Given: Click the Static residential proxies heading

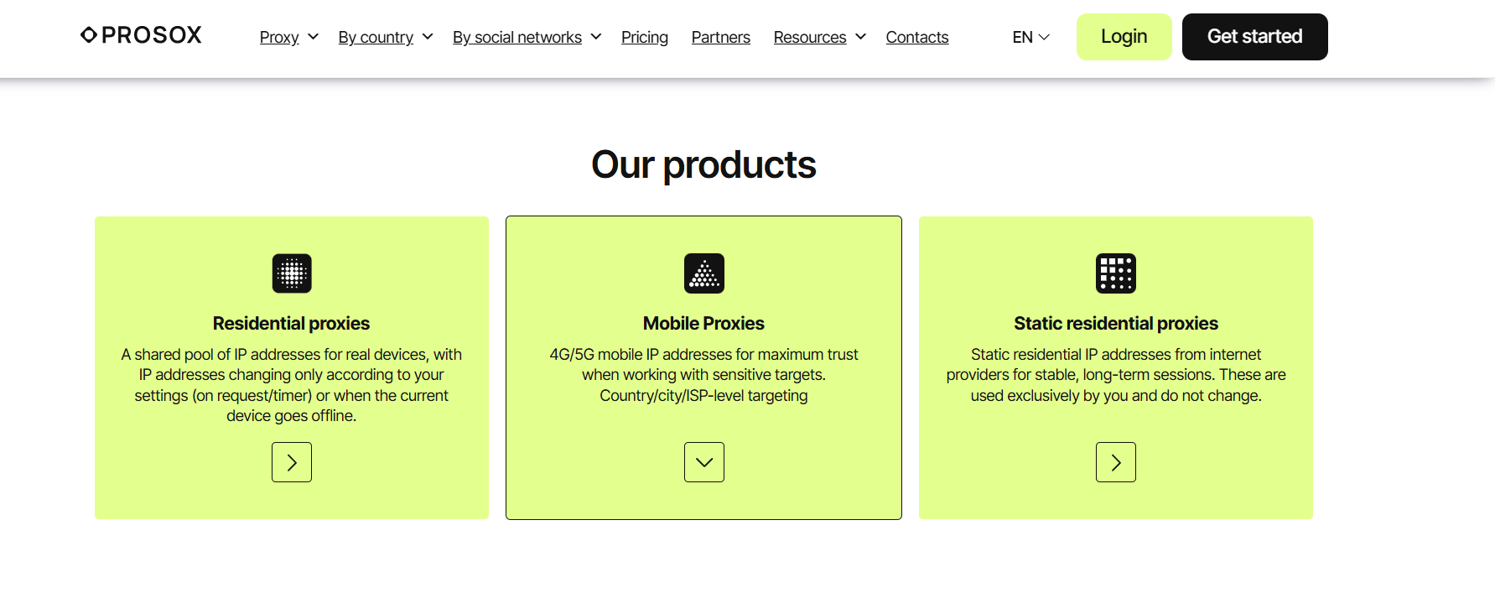Looking at the screenshot, I should [x=1116, y=324].
